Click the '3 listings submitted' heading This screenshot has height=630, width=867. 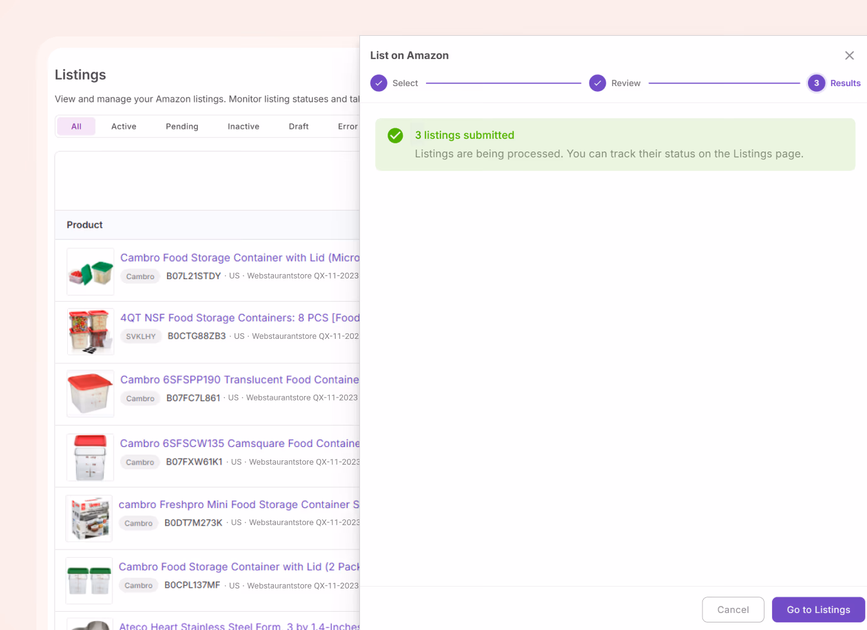[x=464, y=135]
